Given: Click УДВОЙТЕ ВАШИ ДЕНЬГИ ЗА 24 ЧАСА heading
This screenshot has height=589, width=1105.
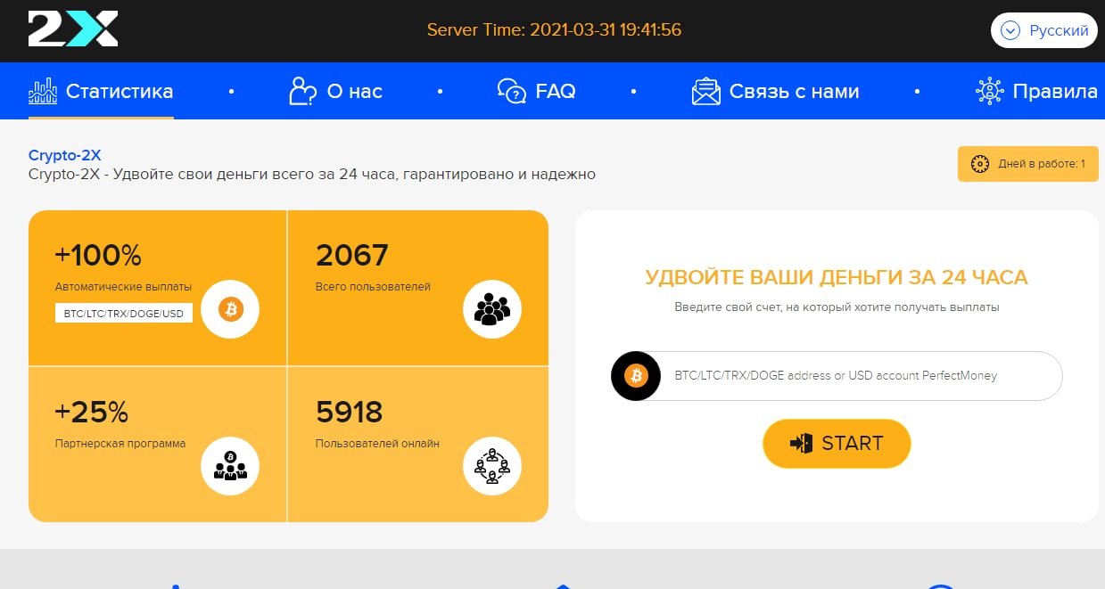Looking at the screenshot, I should point(837,277).
